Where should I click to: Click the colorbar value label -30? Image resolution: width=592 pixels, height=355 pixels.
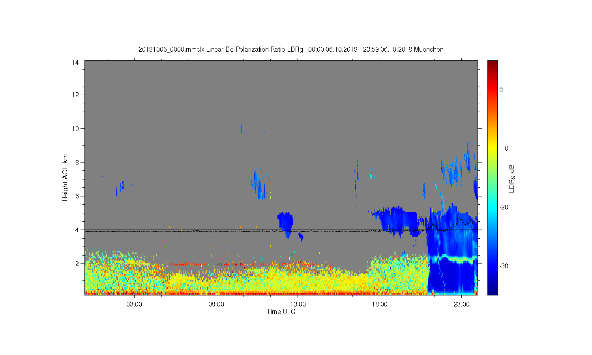coord(504,266)
